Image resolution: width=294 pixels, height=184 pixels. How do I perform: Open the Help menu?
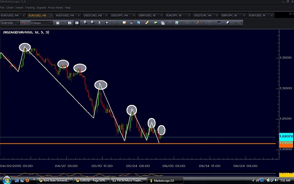pos(67,8)
